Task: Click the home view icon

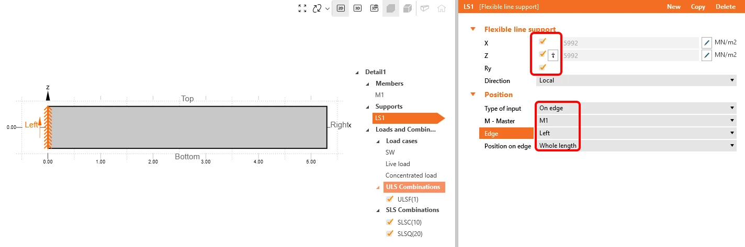Action: coord(442,8)
